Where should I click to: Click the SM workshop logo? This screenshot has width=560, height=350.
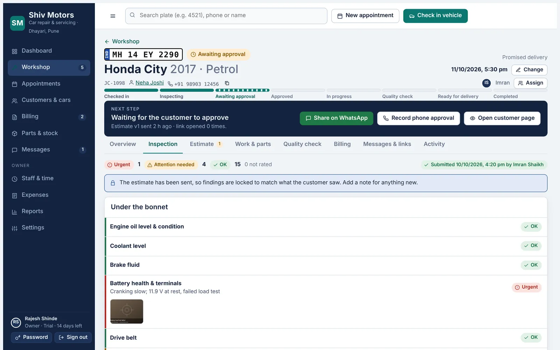17,23
